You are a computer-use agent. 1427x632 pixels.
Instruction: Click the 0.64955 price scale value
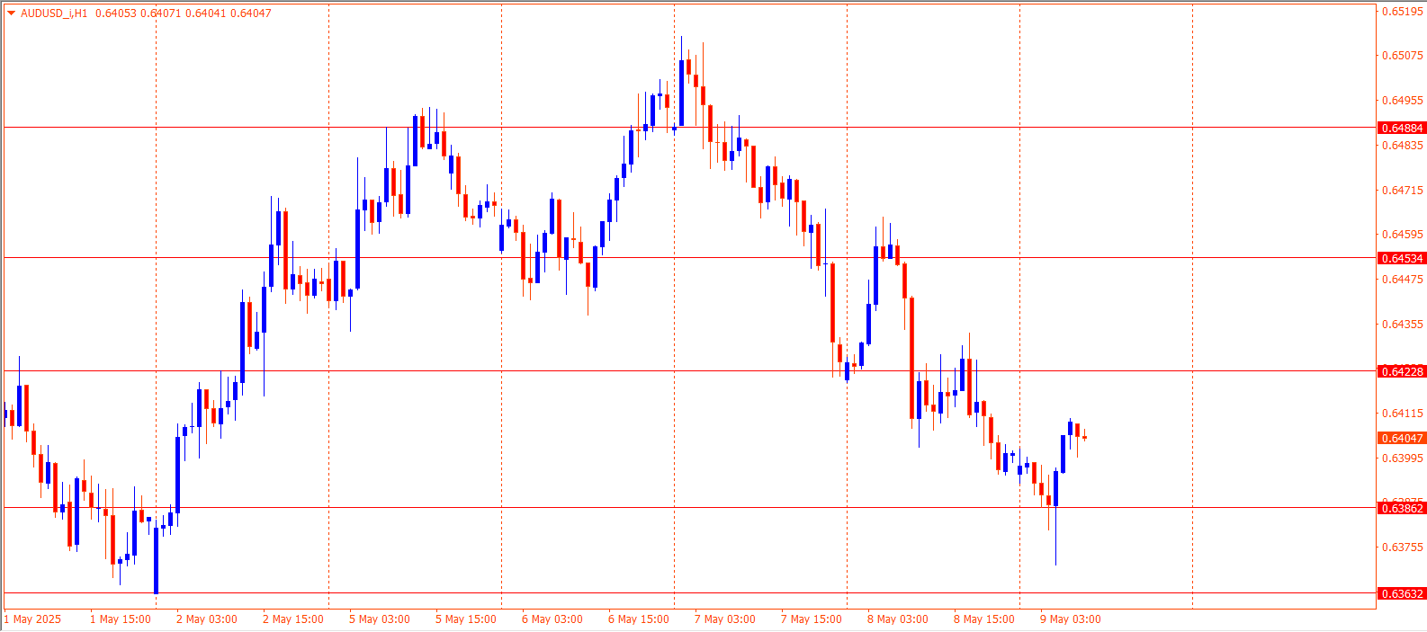pos(1403,101)
